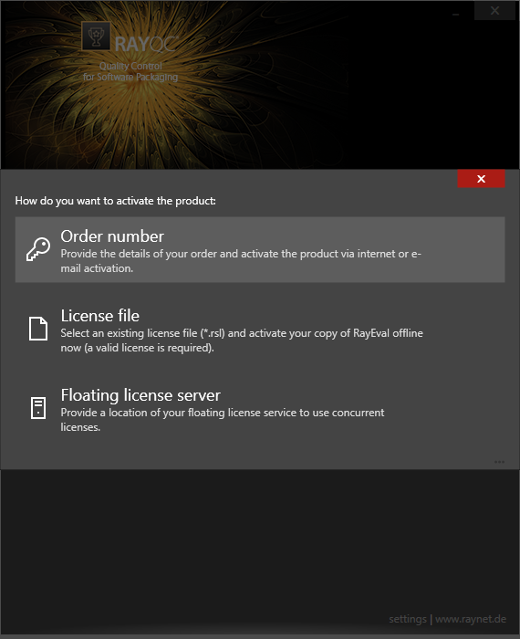Visit the www.raynet.de link
520x639 pixels.
point(471,619)
